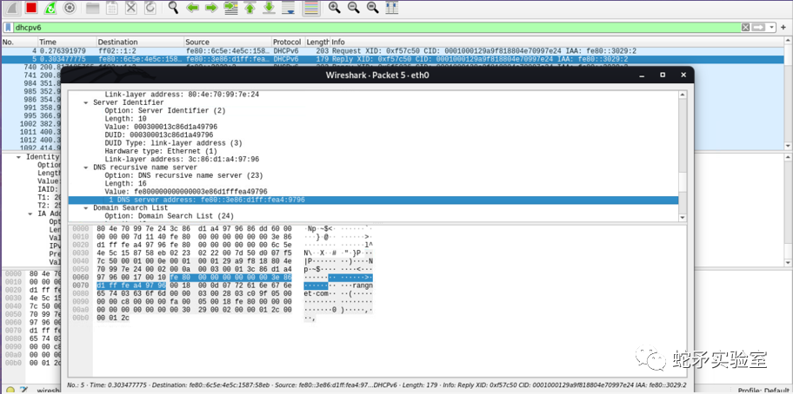This screenshot has width=793, height=394.
Task: Sort by Protocol column header
Action: coord(287,42)
